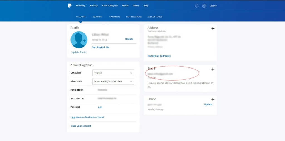Click the 'You have 1 address.' text
This screenshot has width=285, height=141.
(157, 31)
